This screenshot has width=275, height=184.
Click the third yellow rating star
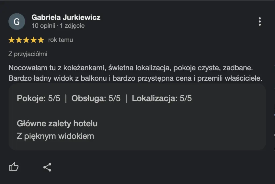coord(26,40)
